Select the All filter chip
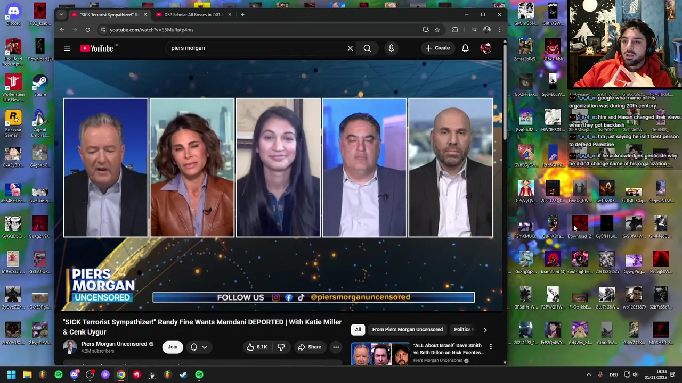 coord(358,330)
